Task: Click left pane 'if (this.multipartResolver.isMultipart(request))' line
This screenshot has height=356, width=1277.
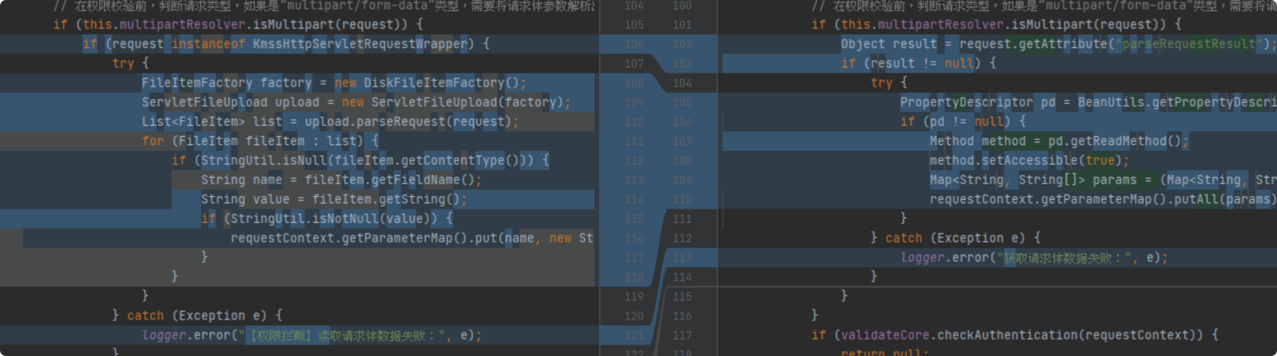Action: 238,24
